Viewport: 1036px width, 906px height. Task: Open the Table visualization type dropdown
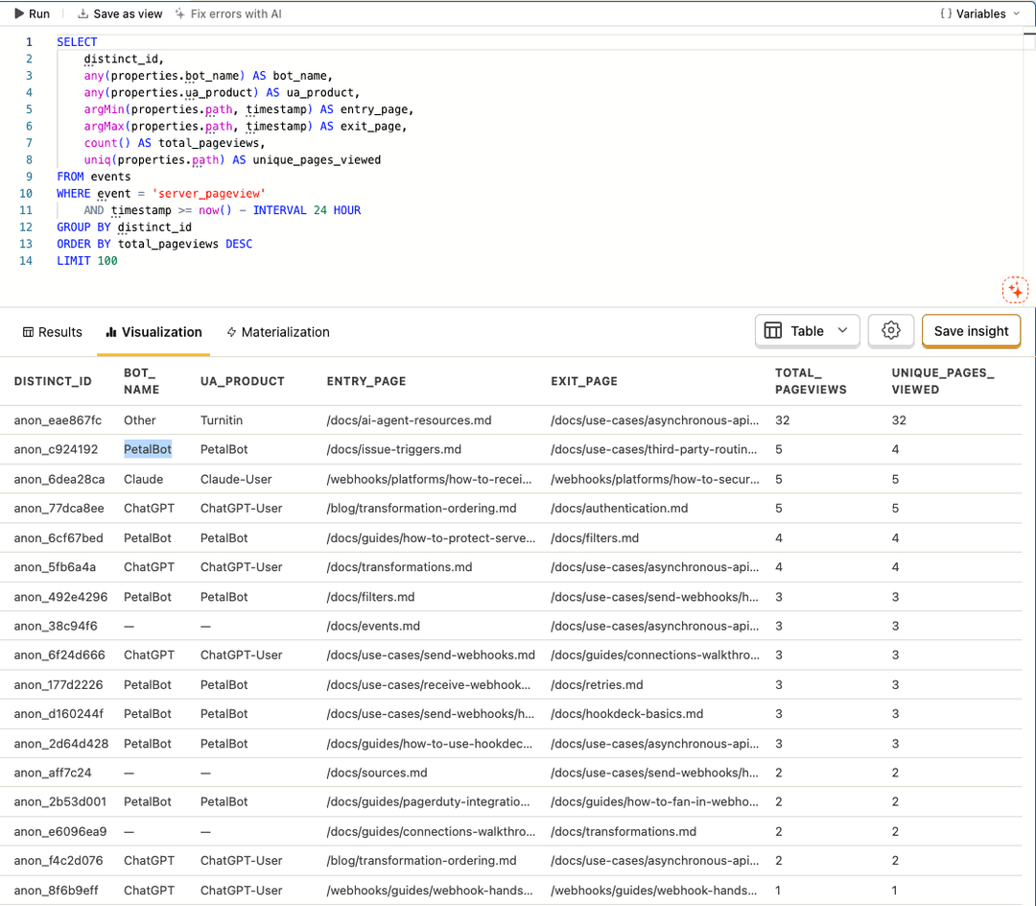807,330
